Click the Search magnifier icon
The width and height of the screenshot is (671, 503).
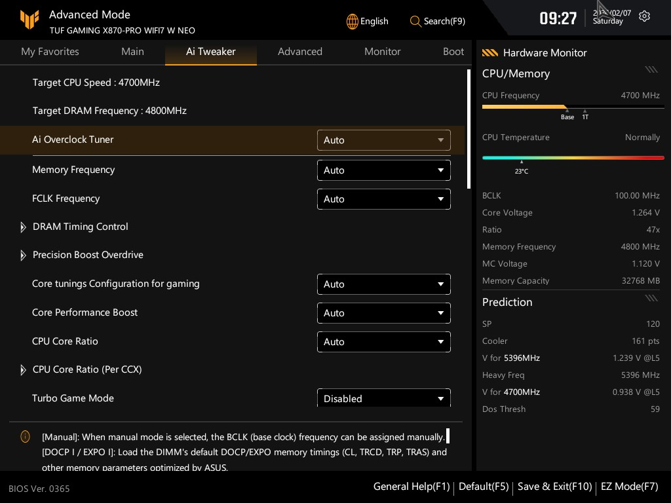pos(415,21)
